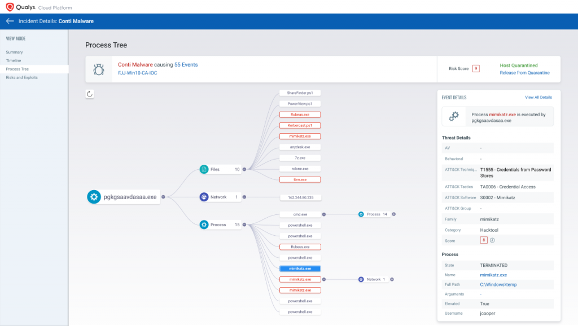Click the Score 8 badge
Image resolution: width=578 pixels, height=326 pixels.
click(x=484, y=240)
